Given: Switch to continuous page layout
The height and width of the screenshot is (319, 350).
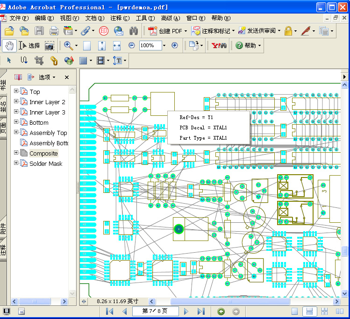Looking at the screenshot, I should click(x=309, y=312).
